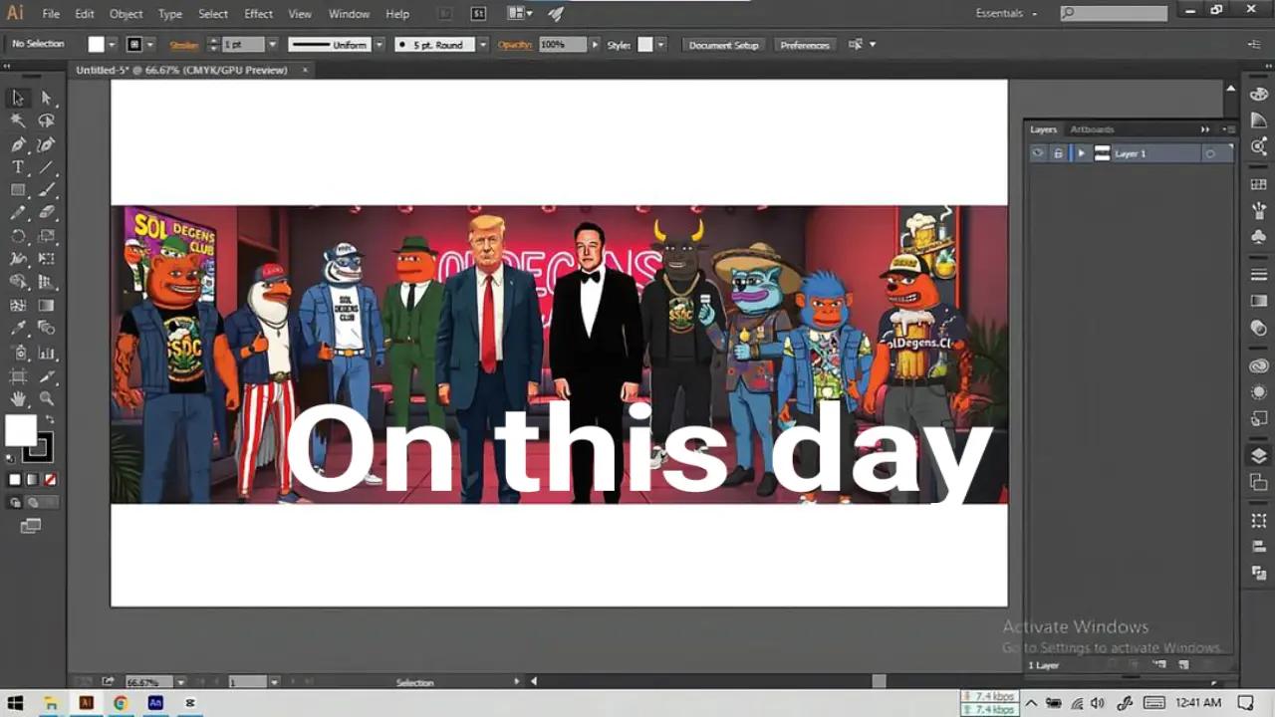Open Chrome from the Windows taskbar
This screenshot has width=1275, height=717.
point(121,703)
